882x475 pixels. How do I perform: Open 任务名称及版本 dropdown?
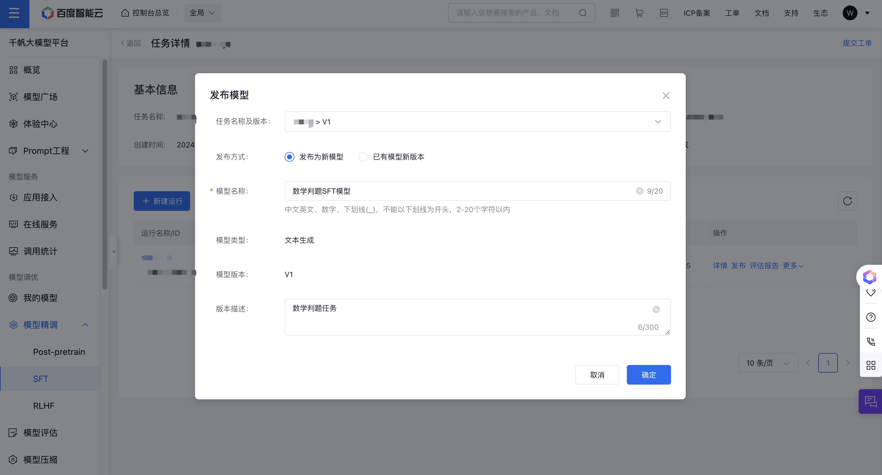(477, 121)
